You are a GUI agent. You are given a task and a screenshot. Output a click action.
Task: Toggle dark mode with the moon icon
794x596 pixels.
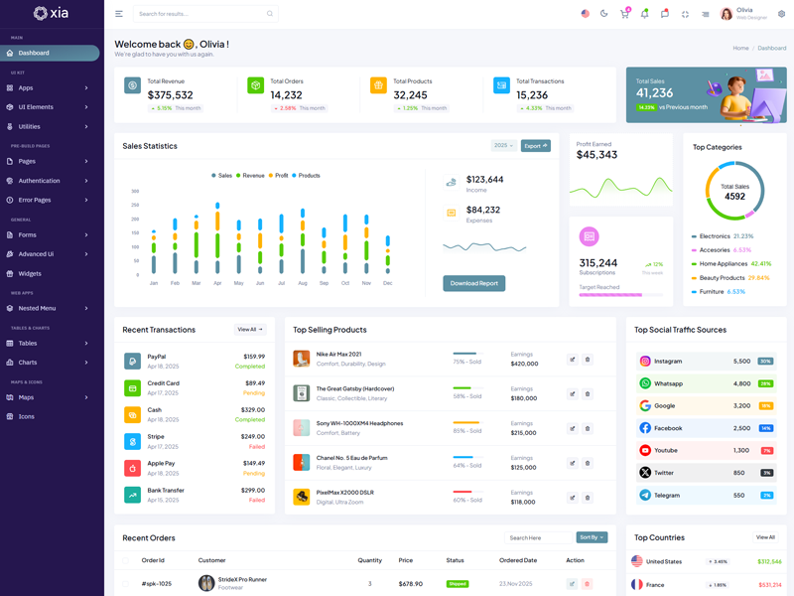(603, 14)
